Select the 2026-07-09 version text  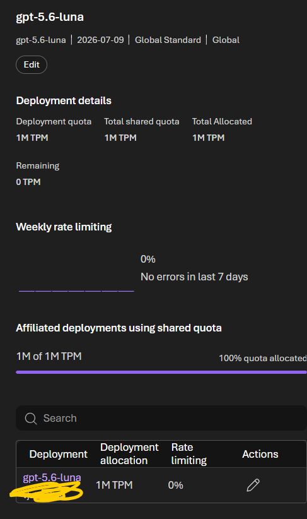[100, 40]
